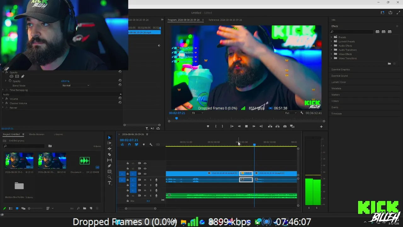
Task: Mute audio track A4
Action: click(145, 196)
